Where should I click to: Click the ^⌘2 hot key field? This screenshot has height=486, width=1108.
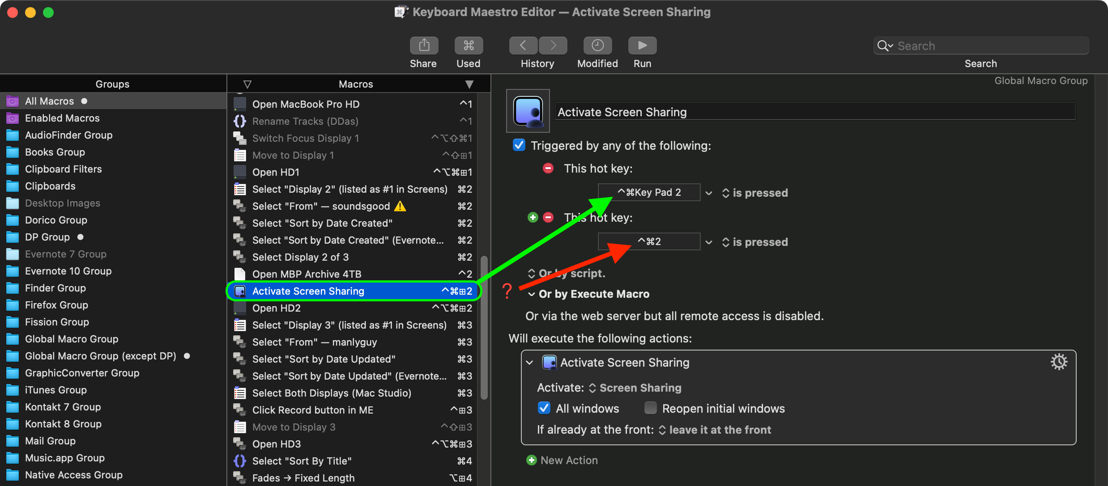[x=649, y=242]
